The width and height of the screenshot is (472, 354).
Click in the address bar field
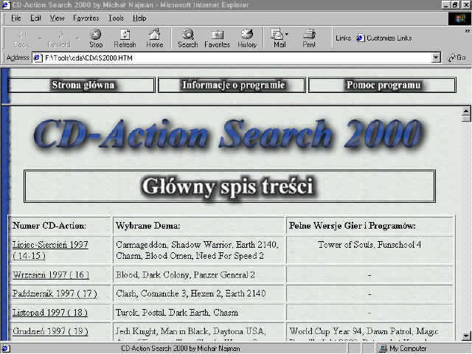pos(236,58)
